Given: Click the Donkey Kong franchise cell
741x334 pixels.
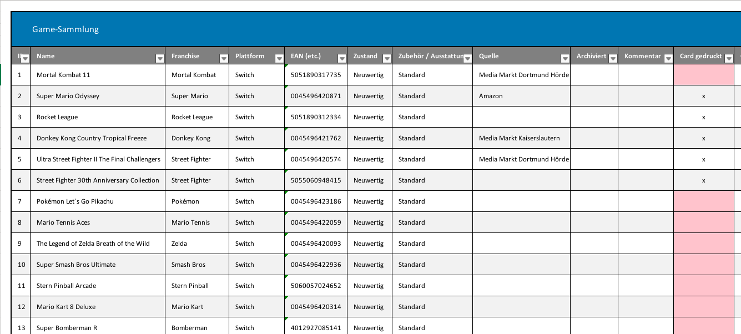Looking at the screenshot, I should pos(197,138).
